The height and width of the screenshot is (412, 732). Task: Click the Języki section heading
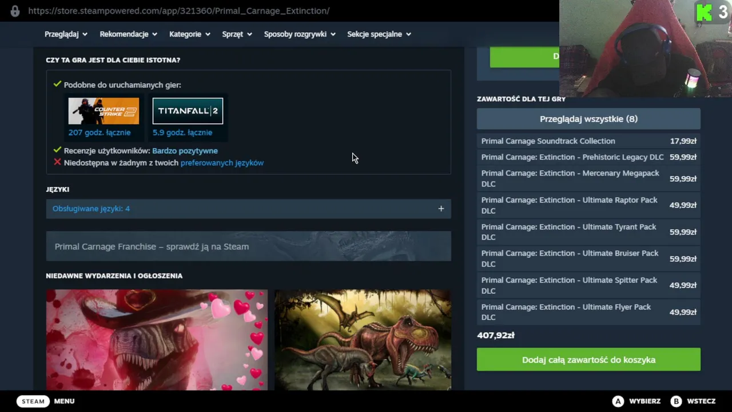(58, 189)
